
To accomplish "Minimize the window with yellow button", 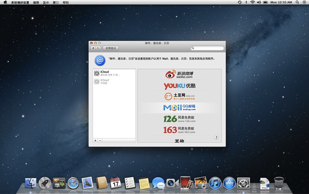I will [95, 43].
